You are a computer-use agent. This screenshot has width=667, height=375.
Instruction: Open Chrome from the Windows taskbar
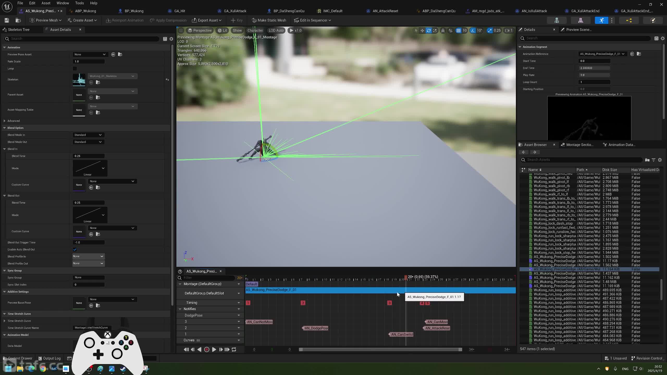(x=43, y=368)
